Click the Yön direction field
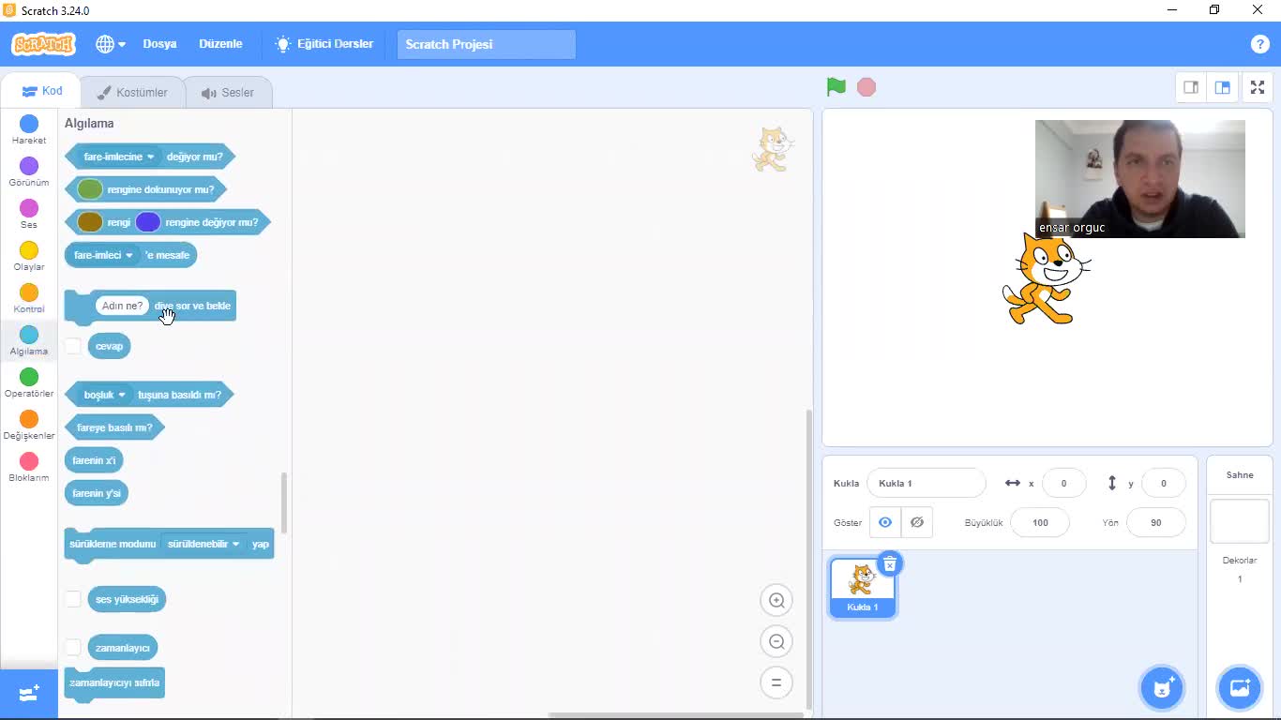1281x720 pixels. pyautogui.click(x=1155, y=522)
